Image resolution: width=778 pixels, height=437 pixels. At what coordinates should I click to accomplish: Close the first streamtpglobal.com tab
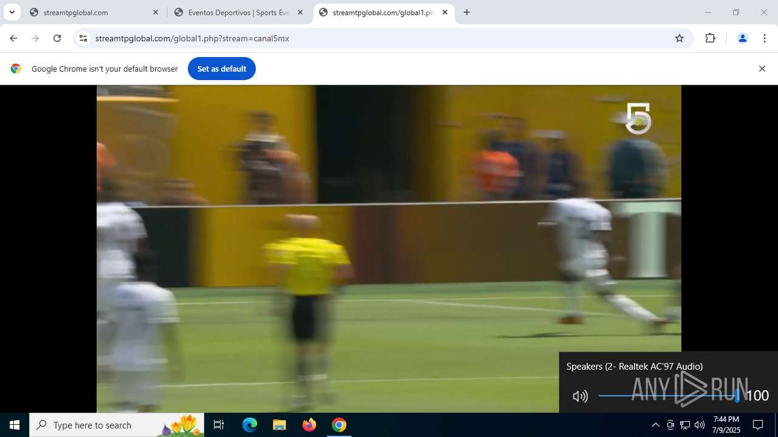pos(156,12)
